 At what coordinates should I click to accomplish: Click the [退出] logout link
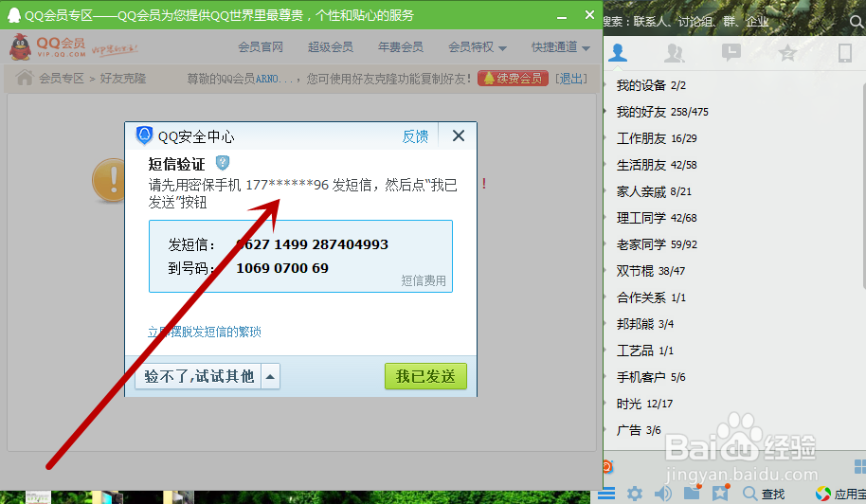pos(571,79)
